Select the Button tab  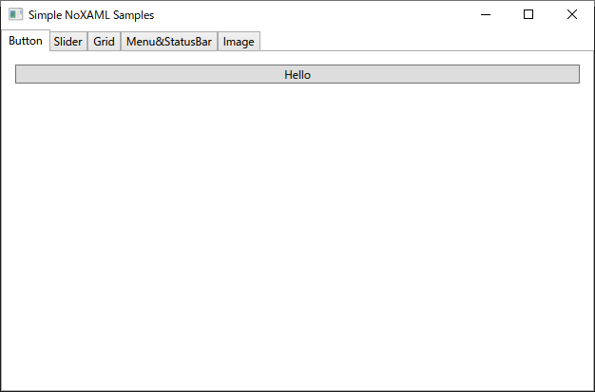26,41
